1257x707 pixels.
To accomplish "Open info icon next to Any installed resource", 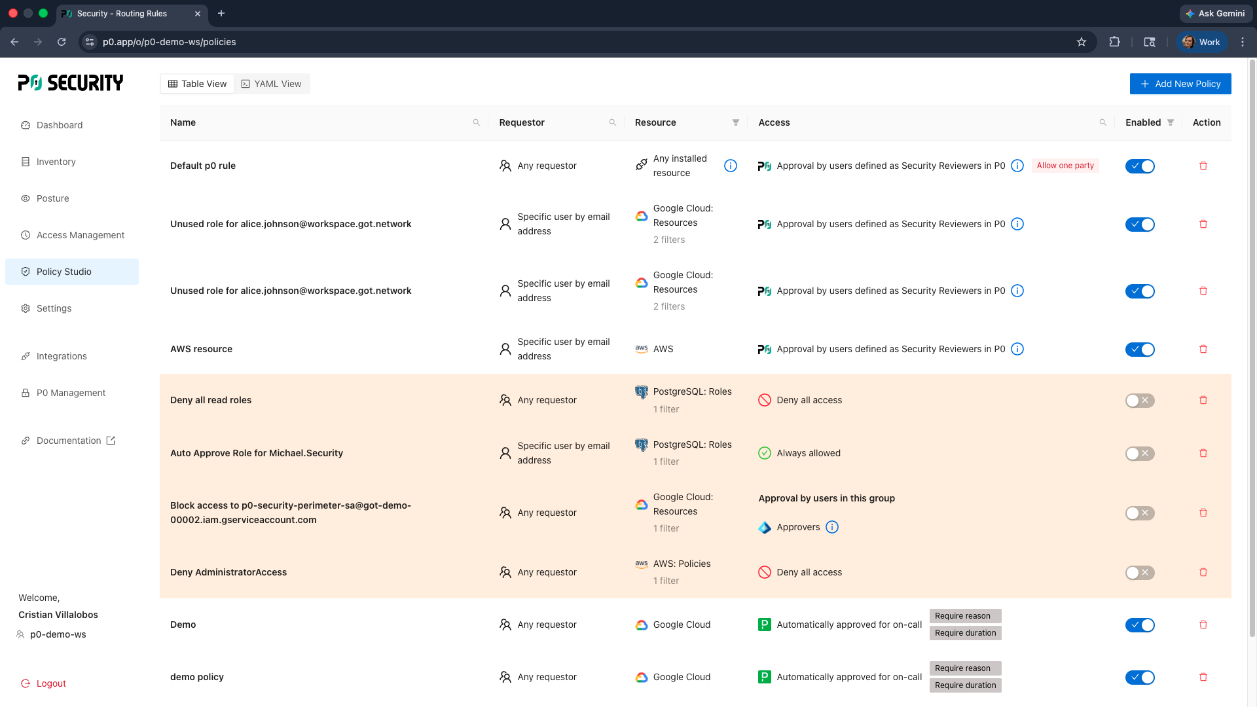I will (x=731, y=166).
